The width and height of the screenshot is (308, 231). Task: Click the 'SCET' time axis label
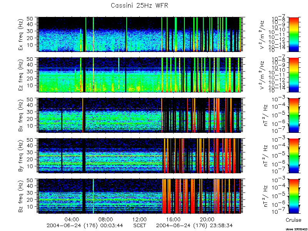140,225
